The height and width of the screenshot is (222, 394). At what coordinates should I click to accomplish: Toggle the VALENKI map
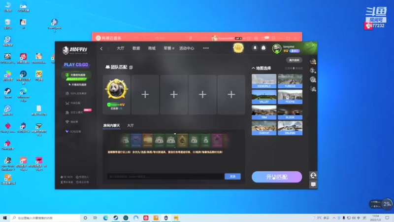290,128
